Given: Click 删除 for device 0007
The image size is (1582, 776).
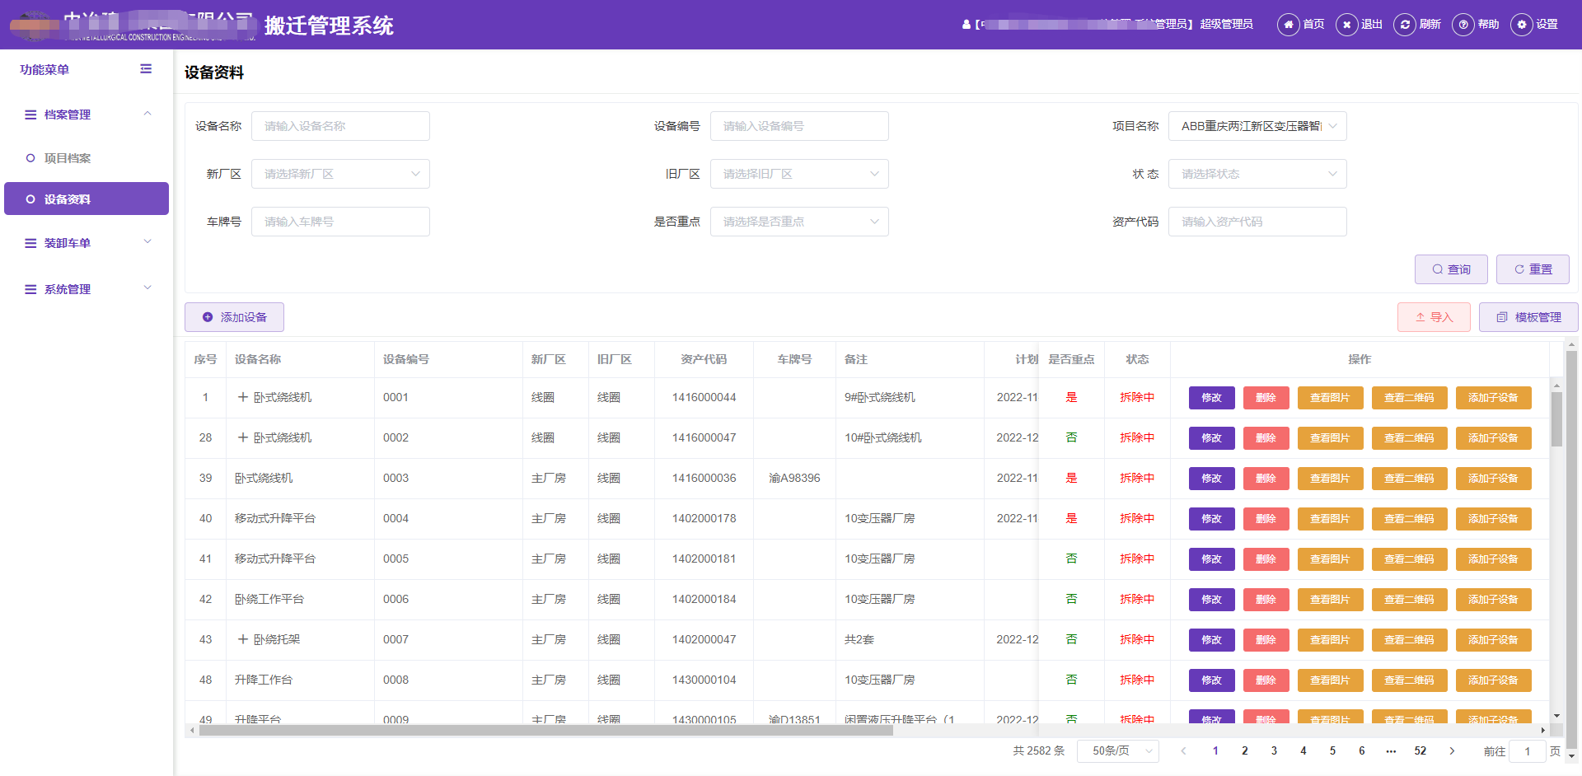Looking at the screenshot, I should tap(1266, 639).
